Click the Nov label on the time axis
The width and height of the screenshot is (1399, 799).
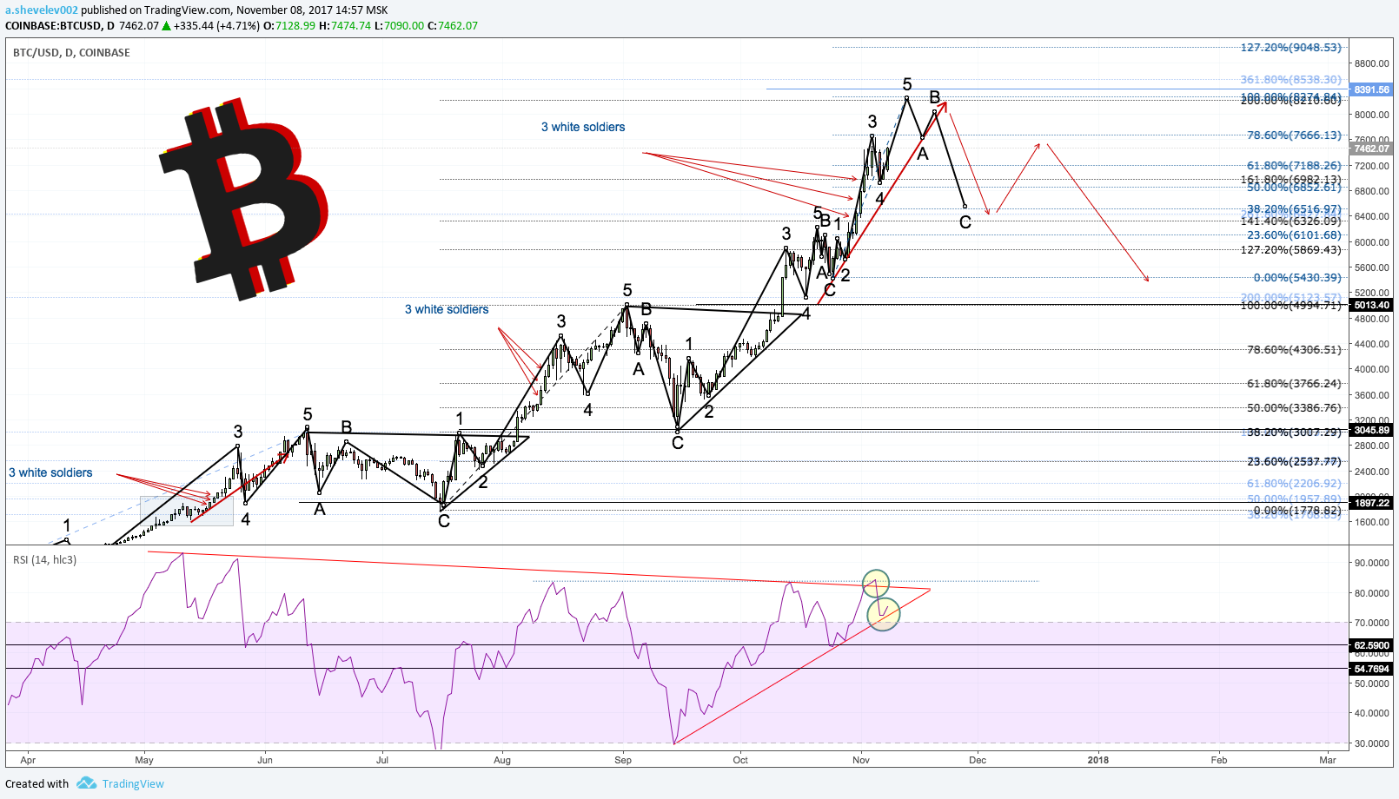[861, 760]
